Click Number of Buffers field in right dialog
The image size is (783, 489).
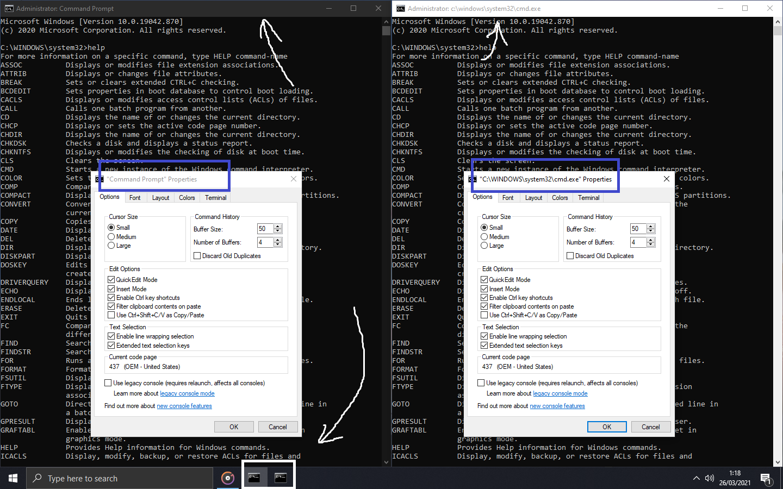point(638,242)
